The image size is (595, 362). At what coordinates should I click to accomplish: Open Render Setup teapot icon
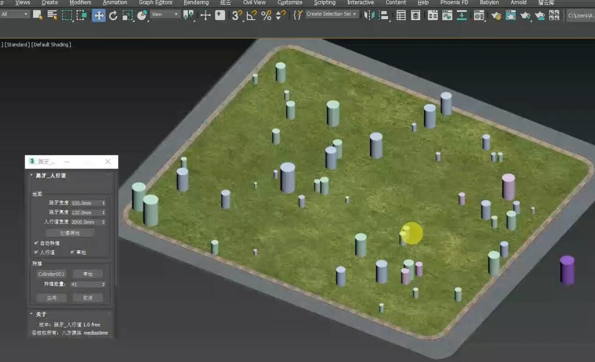tap(496, 15)
